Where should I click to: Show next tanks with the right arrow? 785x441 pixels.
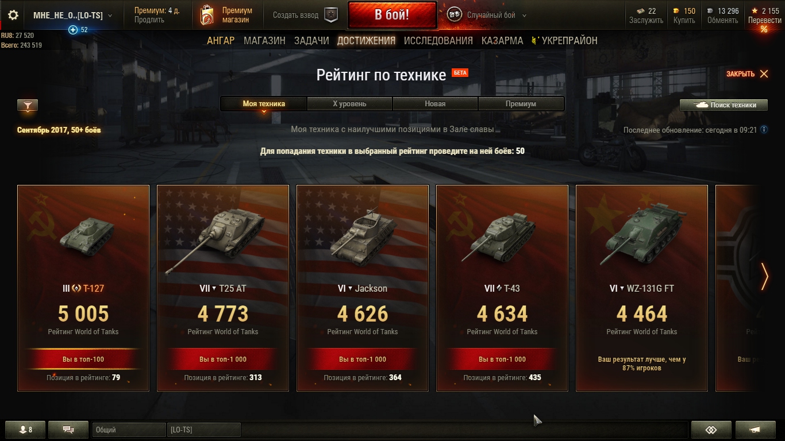point(764,276)
